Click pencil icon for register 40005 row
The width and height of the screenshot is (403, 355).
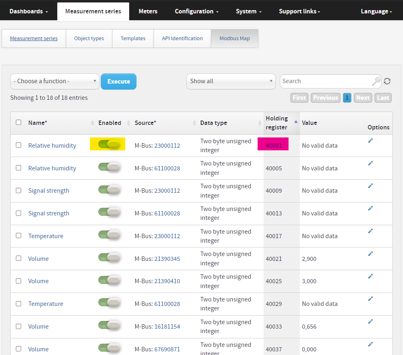(x=370, y=163)
